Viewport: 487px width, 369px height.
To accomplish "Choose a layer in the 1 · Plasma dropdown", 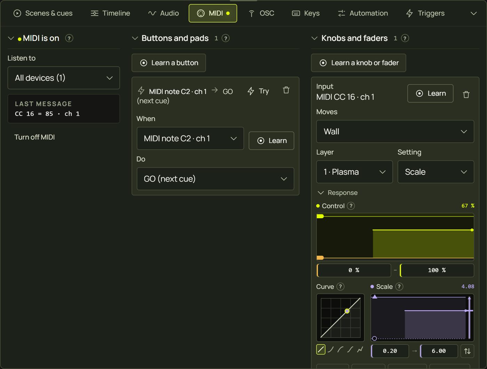I will [x=354, y=172].
